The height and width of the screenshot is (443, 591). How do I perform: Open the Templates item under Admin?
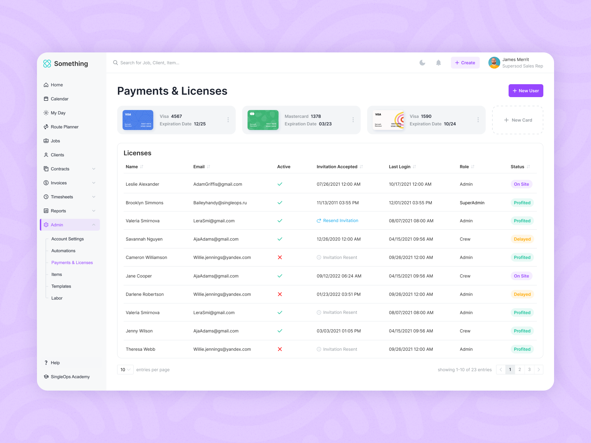coord(61,286)
